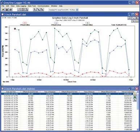
Task: Open the Data Logging menu
Action: (x=21, y=6)
